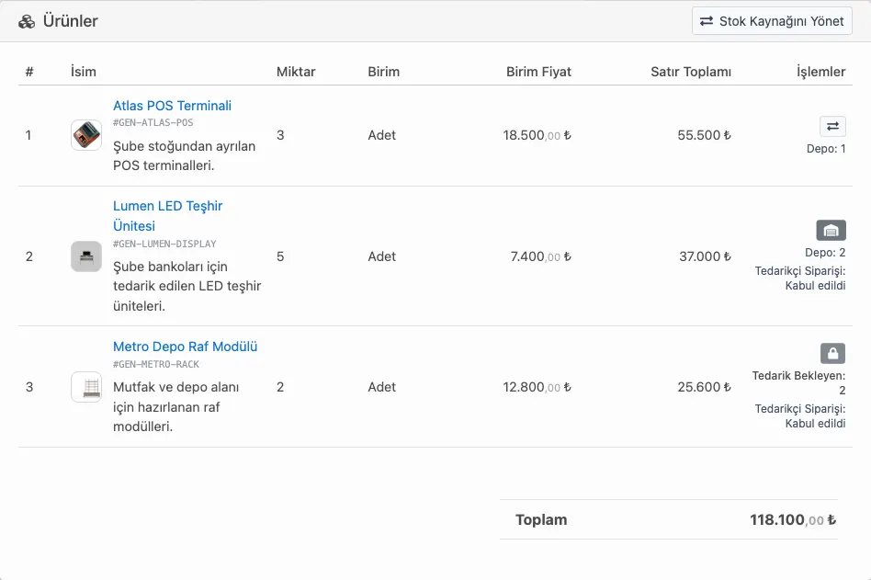
Task: Click Adet unit in Atlas POS row
Action: point(381,135)
